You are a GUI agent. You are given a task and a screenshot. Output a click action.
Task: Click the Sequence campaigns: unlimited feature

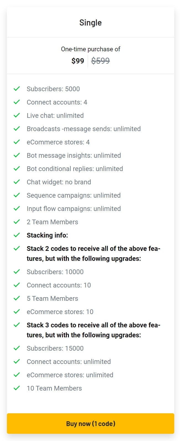[x=74, y=195]
